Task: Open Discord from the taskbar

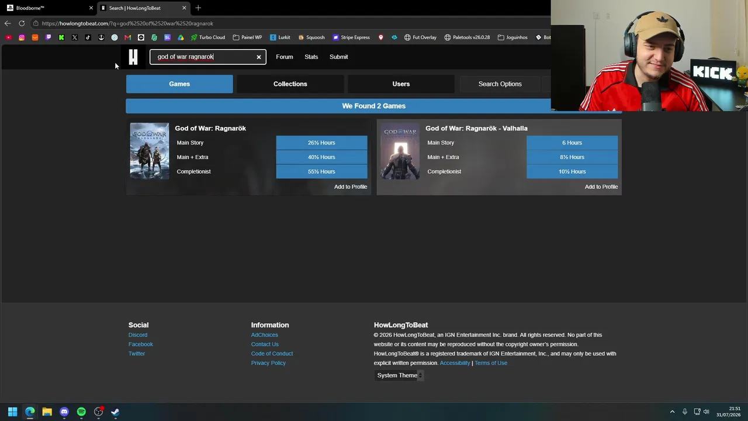Action: (x=64, y=412)
